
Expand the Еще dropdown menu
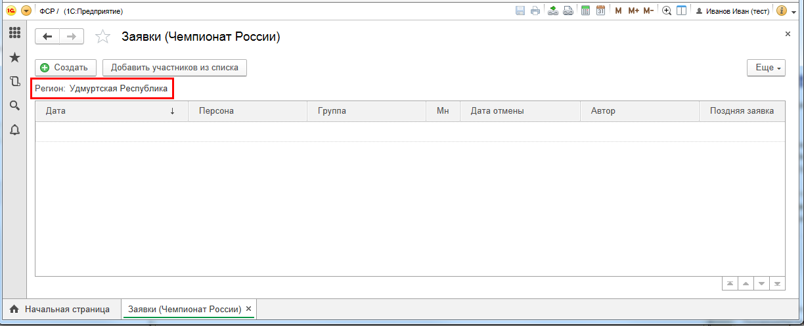click(766, 68)
